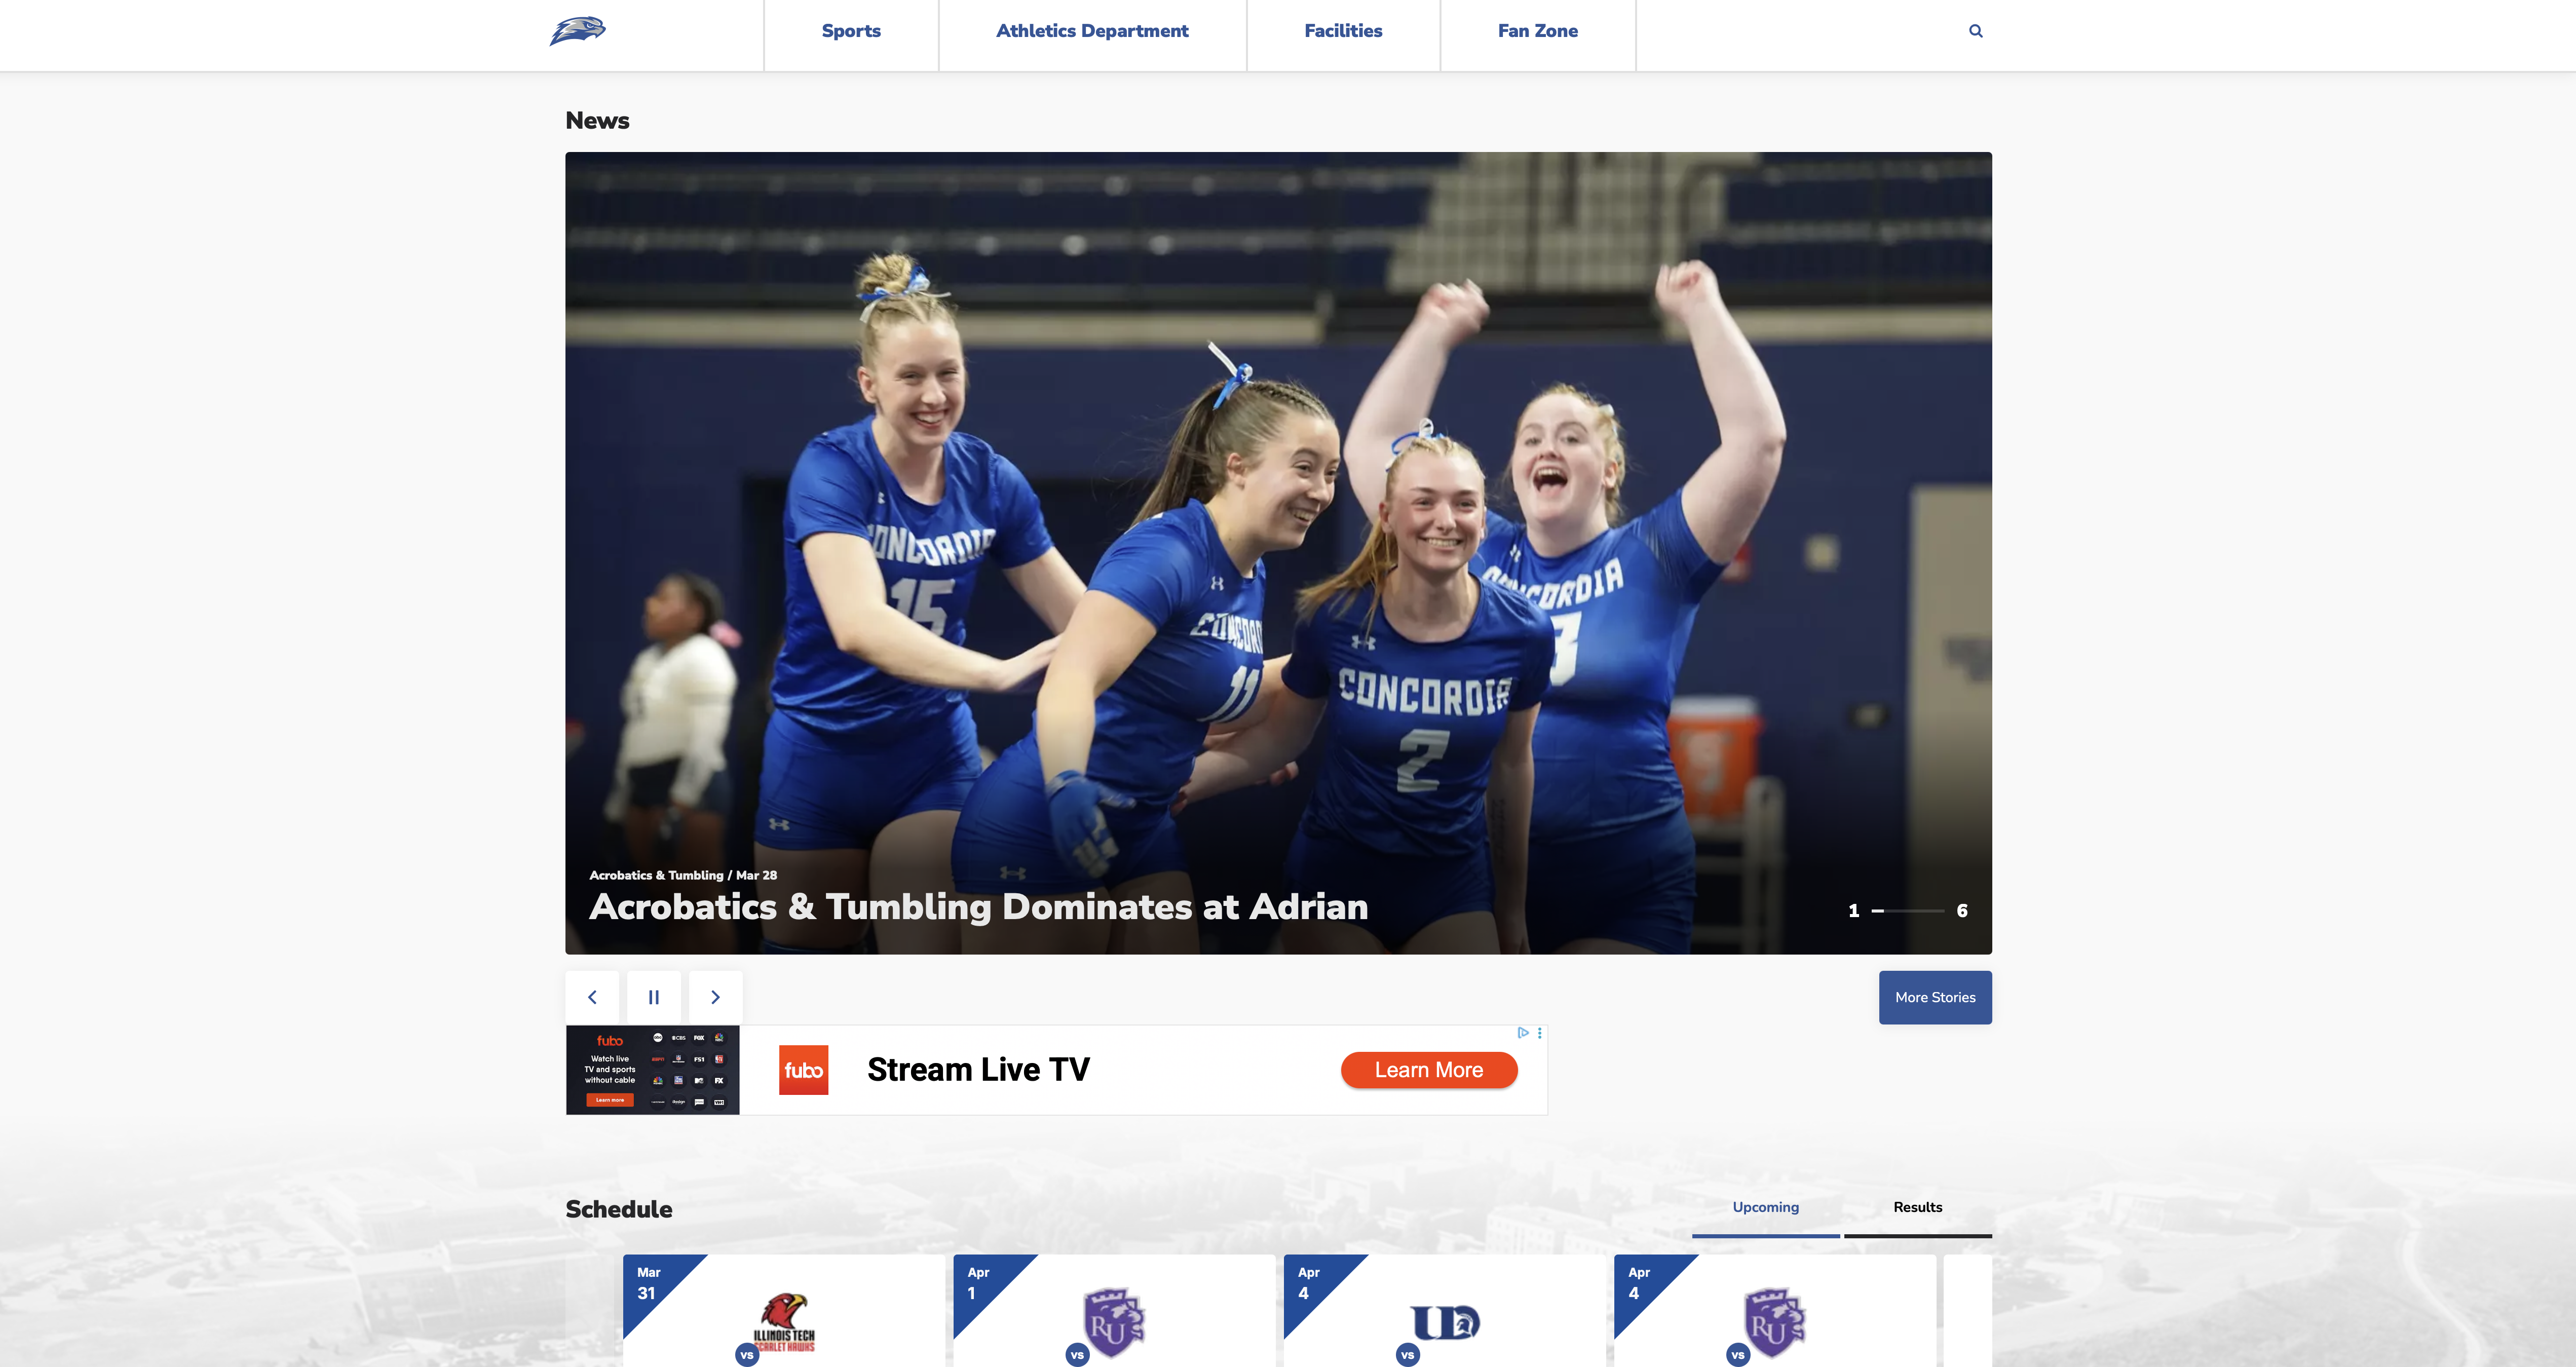This screenshot has height=1367, width=2576.
Task: Go to the previous news slide
Action: 592,997
